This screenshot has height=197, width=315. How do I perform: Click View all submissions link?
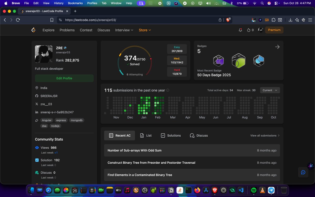coord(265,136)
